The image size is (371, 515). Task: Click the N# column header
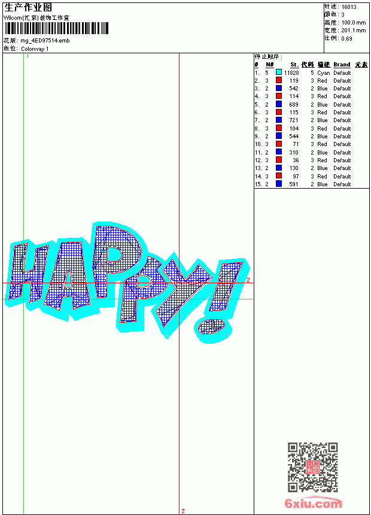click(x=269, y=65)
